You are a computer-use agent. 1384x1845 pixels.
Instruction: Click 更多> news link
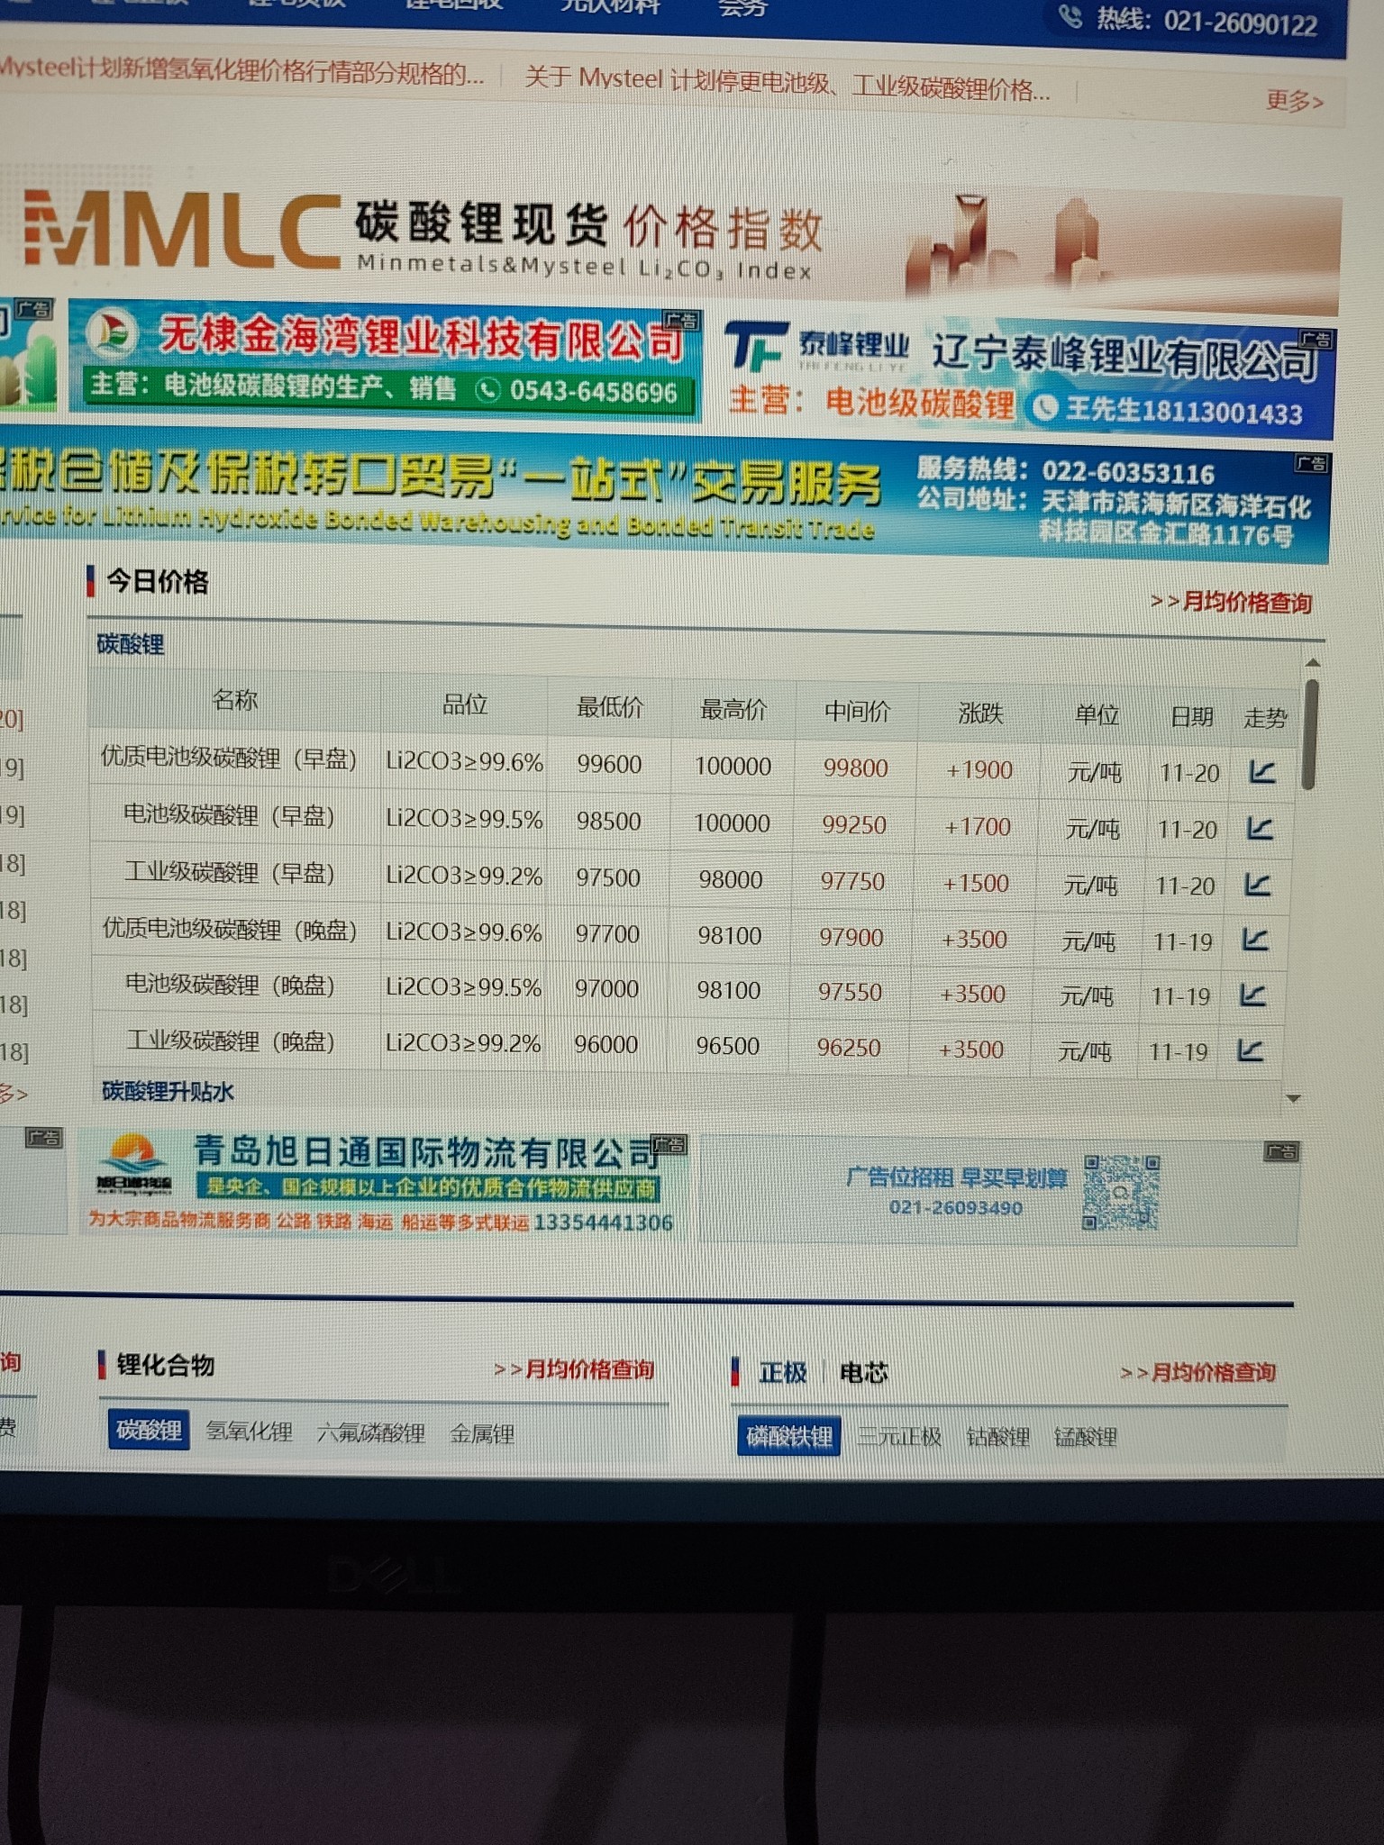(1295, 100)
